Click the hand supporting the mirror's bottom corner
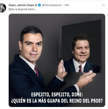 (x=86, y=78)
